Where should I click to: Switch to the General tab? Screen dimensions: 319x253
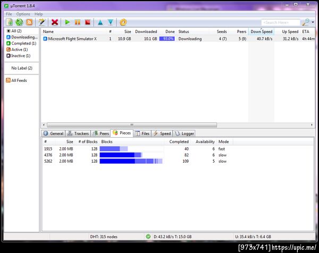(x=53, y=133)
